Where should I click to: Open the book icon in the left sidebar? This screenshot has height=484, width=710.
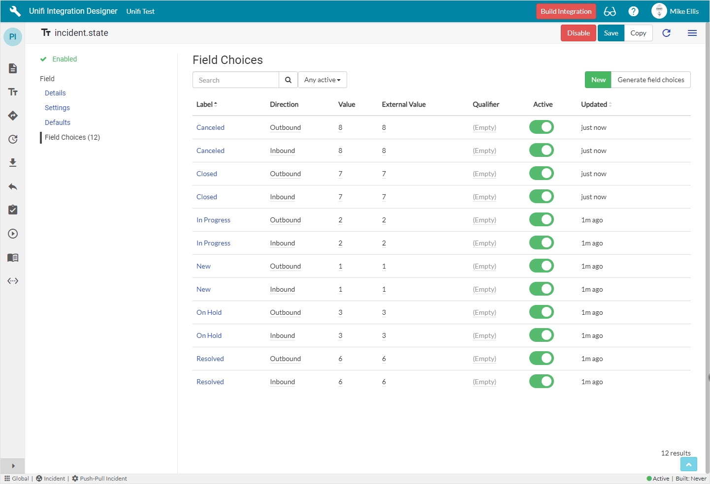13,258
